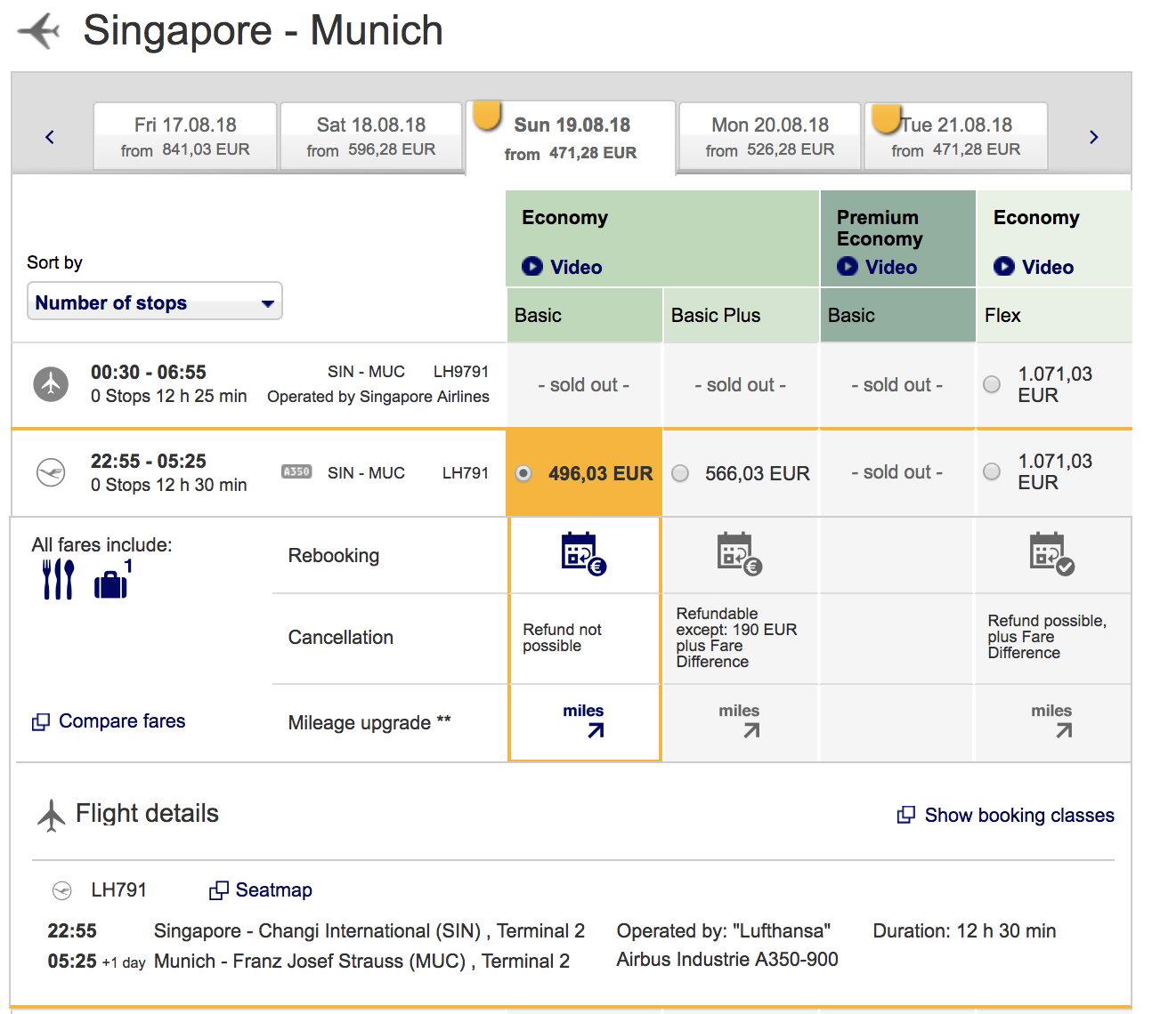
Task: Open Flex fare miles upgrade link
Action: 1052,721
